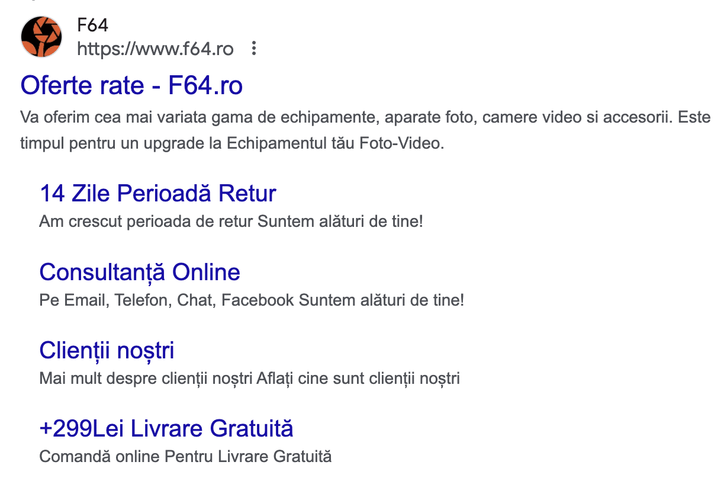Click the phrase 'Aflați cine sunt clienții noștri'

[358, 379]
